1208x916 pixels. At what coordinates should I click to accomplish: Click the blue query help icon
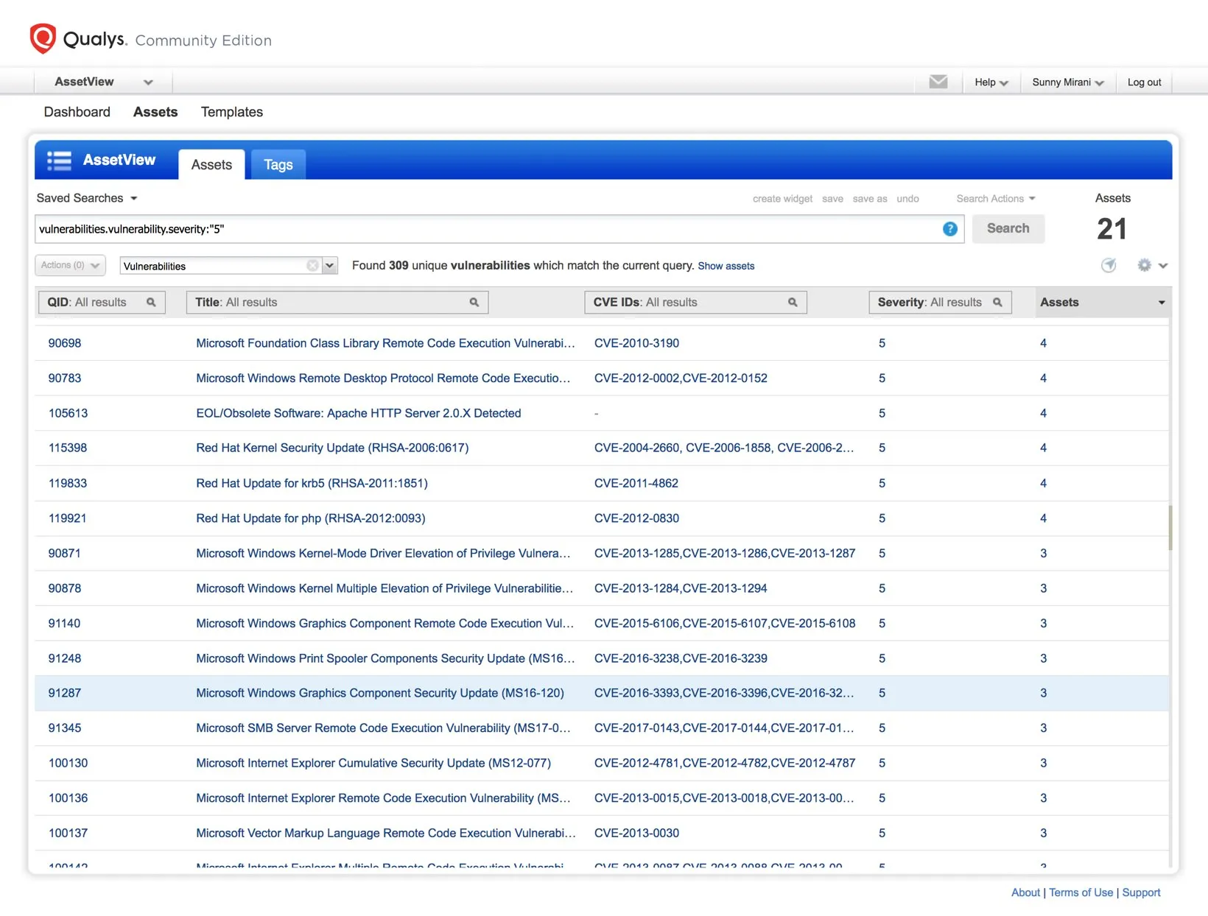(949, 229)
